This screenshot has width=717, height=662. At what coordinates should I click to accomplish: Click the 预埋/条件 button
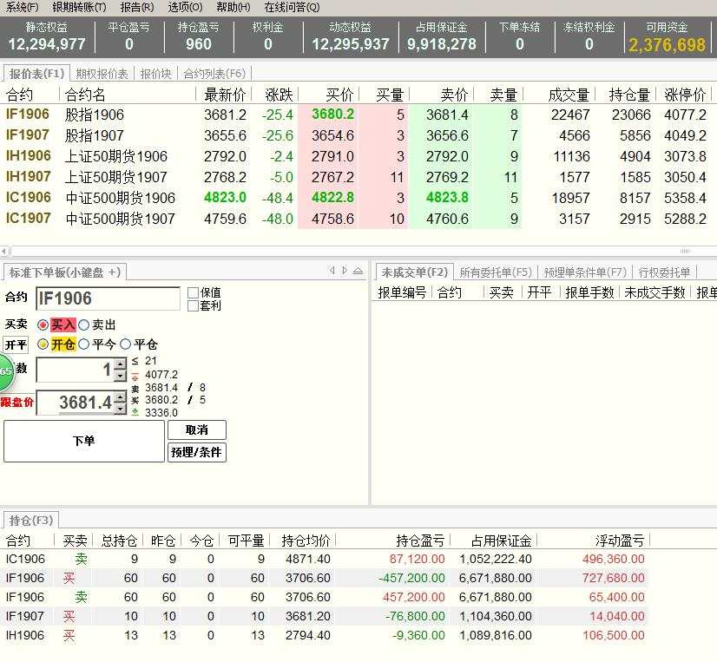tap(197, 452)
